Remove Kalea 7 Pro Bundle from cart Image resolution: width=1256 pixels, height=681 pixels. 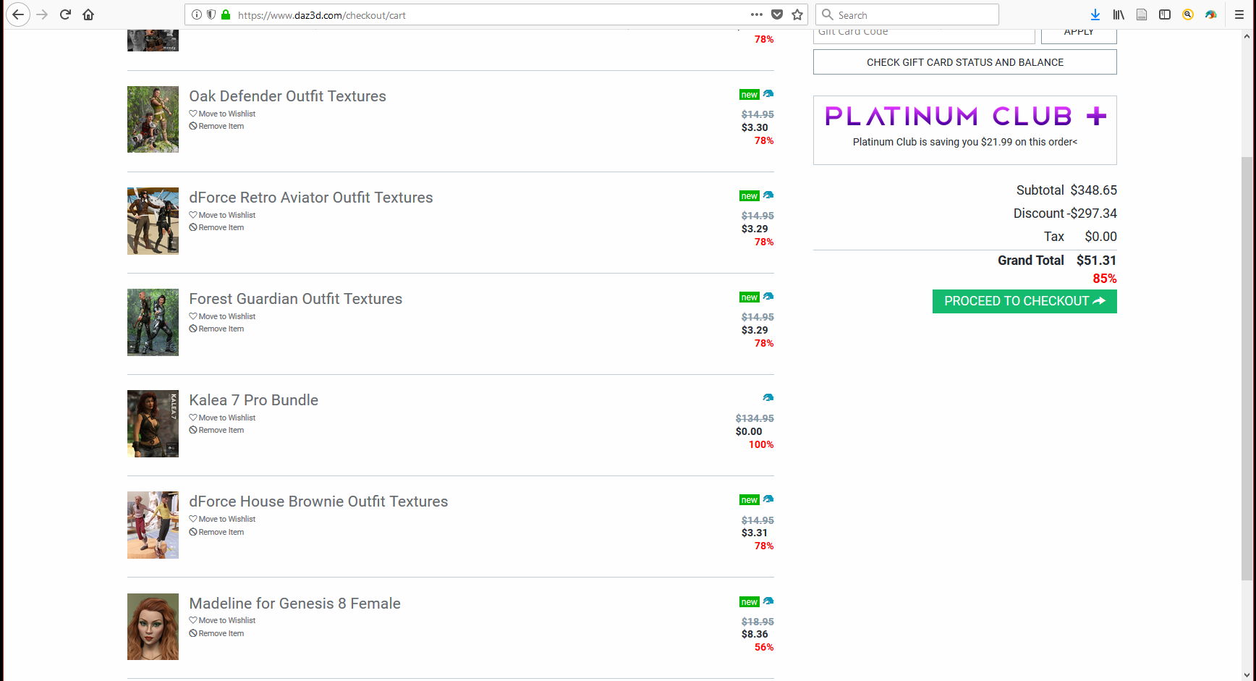pos(221,430)
